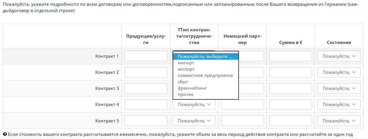Image resolution: width=368 pixels, height=139 pixels.
Task: Focus Продукция/услуги input for Контракт 3
Action: 146,88
